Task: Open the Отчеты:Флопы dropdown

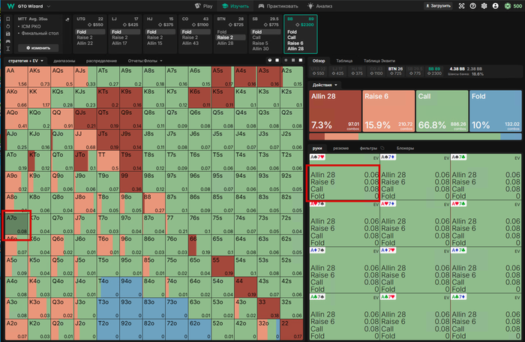Action: 145,61
